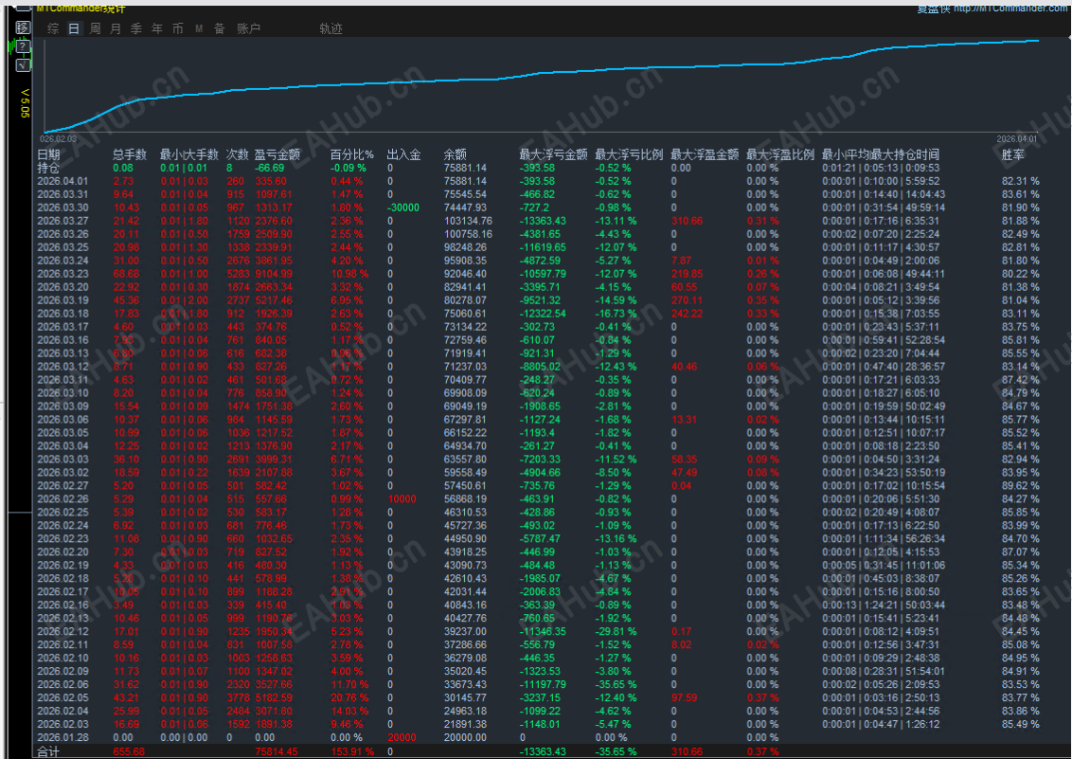The image size is (1072, 759).
Task: Select the date row 2026.03.23
Action: pos(63,274)
